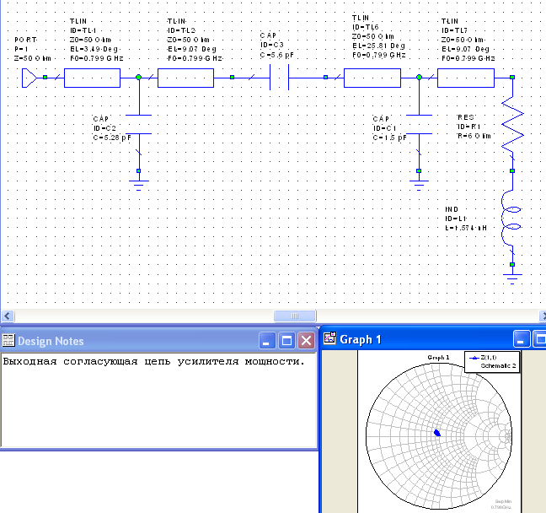Click the horizontal scrollbar thumb
Image resolution: width=546 pixels, height=513 pixels.
coord(295,316)
